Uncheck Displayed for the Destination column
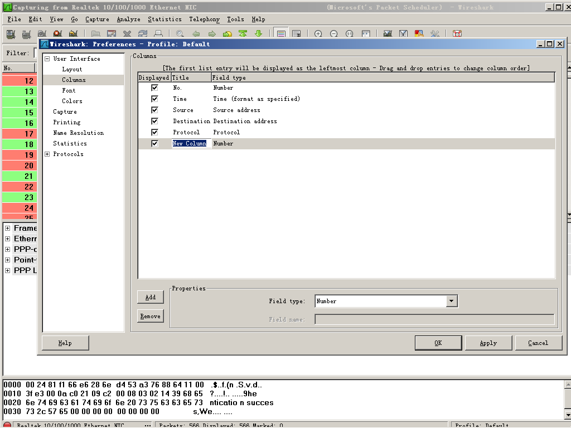 (x=154, y=121)
